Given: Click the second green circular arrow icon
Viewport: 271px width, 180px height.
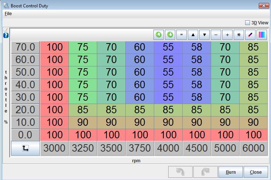Looking at the screenshot, I should click(170, 35).
